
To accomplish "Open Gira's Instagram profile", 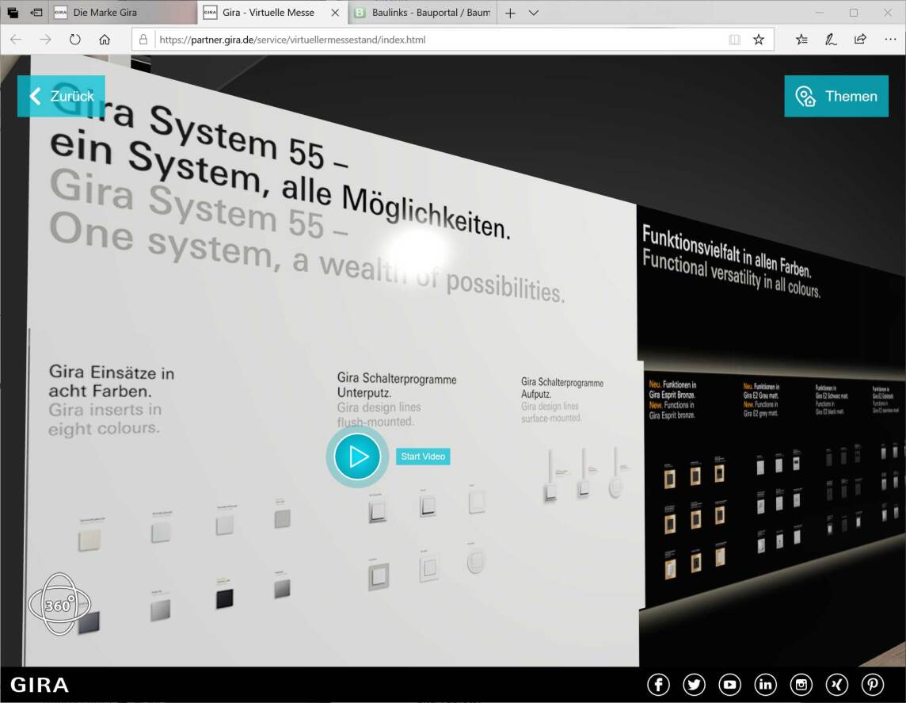I will [801, 685].
